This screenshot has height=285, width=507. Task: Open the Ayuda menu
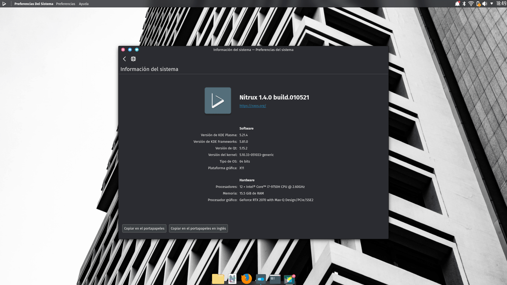[84, 4]
